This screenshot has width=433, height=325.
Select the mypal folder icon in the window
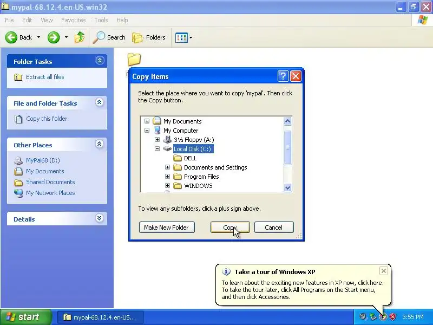click(x=134, y=59)
